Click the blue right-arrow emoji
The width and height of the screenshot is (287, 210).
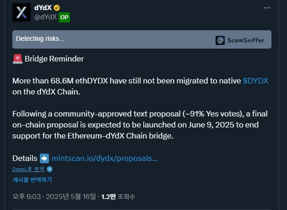pyautogui.click(x=44, y=159)
